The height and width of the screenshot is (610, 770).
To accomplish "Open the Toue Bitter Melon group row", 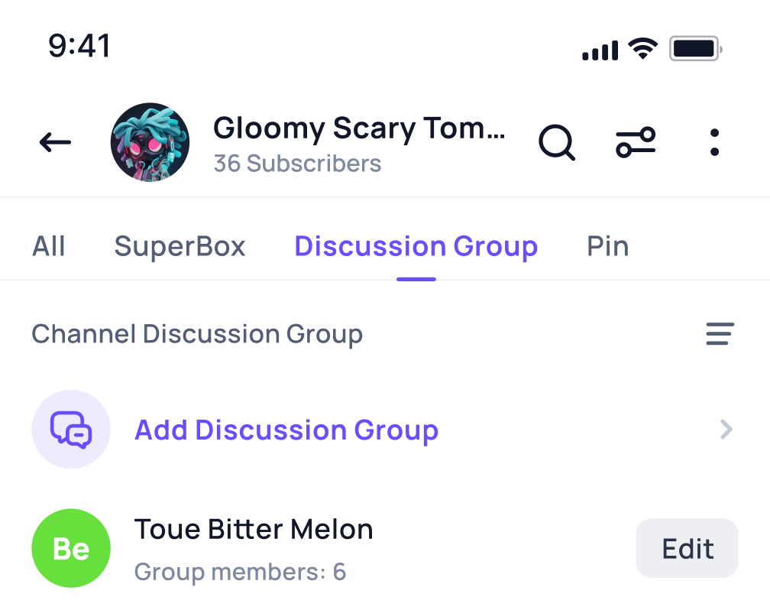I will pyautogui.click(x=254, y=529).
